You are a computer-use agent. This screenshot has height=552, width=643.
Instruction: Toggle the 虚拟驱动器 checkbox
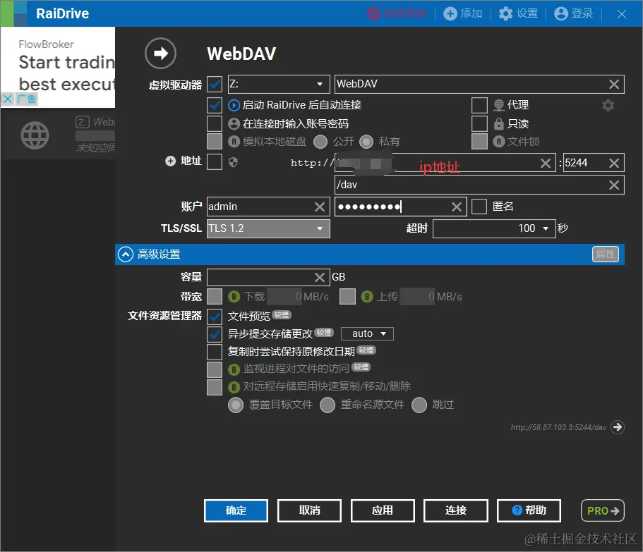215,84
